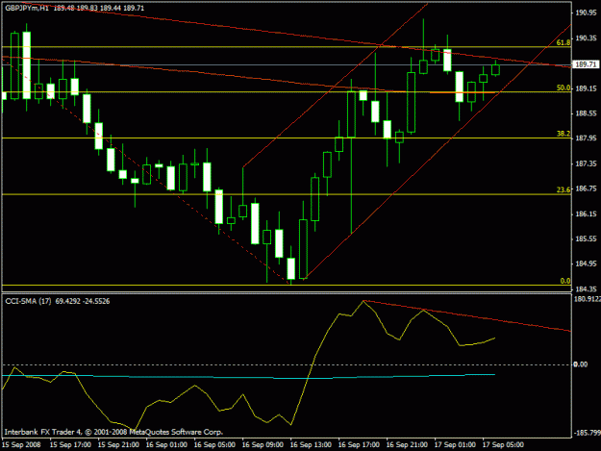
Task: Click the 184.95 price axis value
Action: coord(586,263)
